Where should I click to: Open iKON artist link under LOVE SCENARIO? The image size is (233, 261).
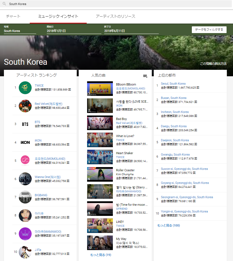(119, 105)
